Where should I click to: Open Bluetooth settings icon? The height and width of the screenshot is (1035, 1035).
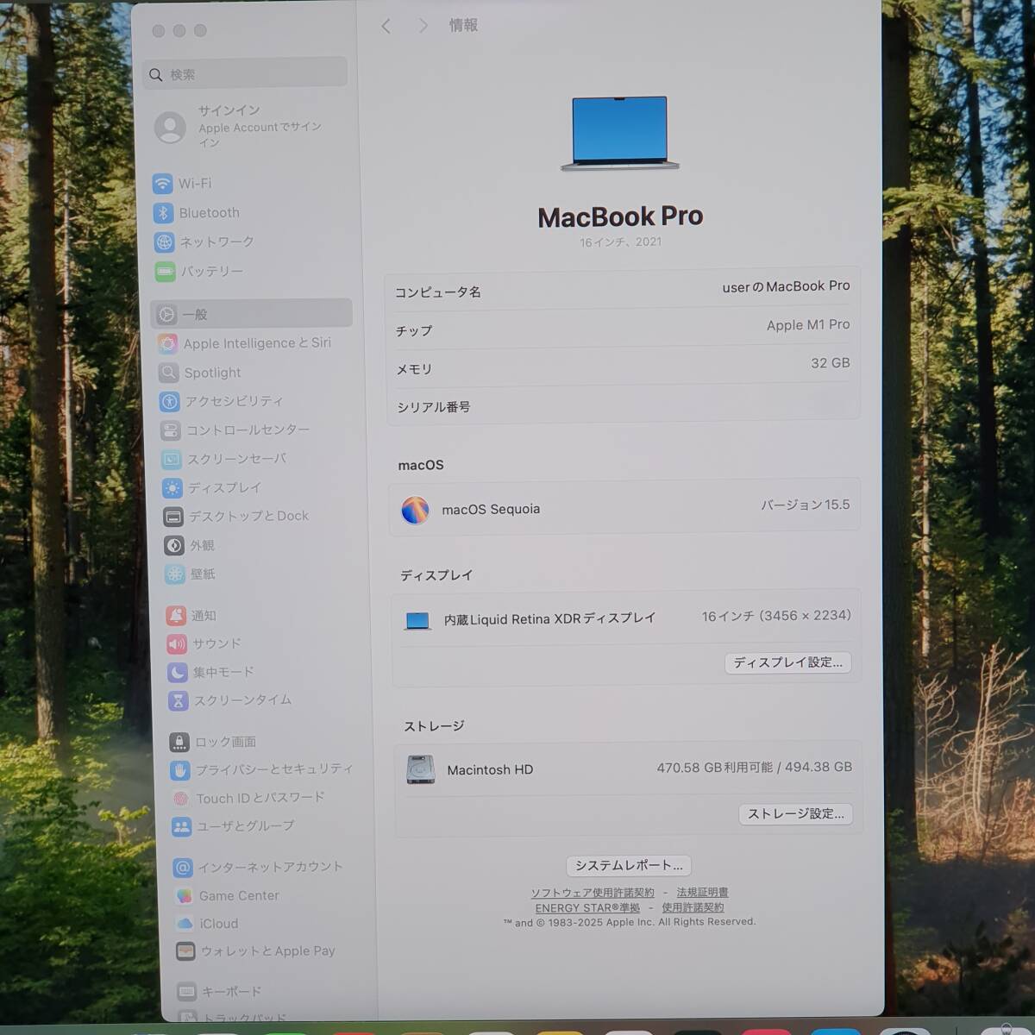point(163,213)
